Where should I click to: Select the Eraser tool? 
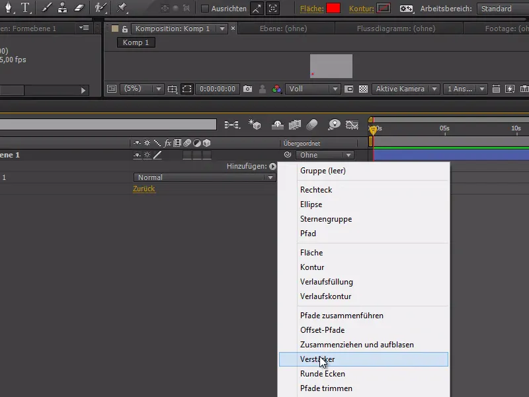tap(79, 7)
